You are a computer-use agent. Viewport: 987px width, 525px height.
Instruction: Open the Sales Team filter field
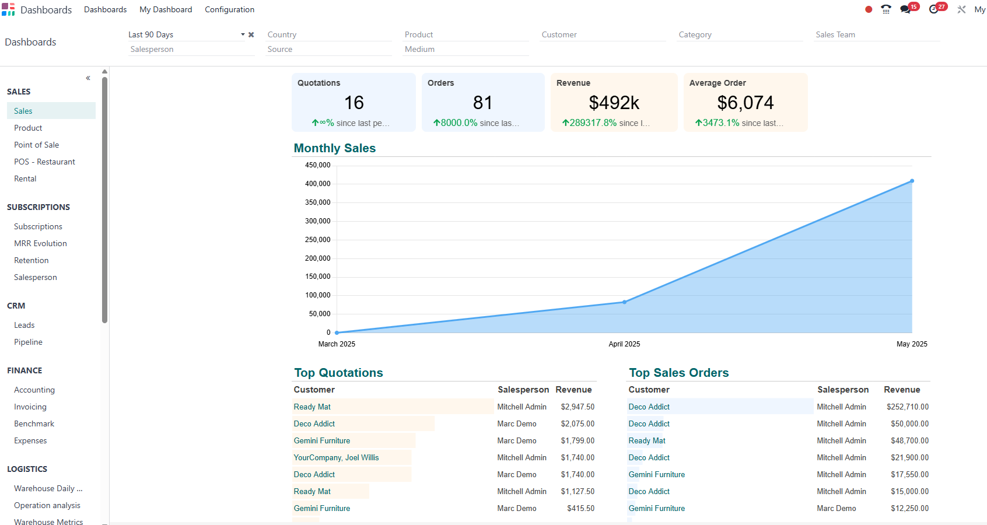click(x=876, y=35)
